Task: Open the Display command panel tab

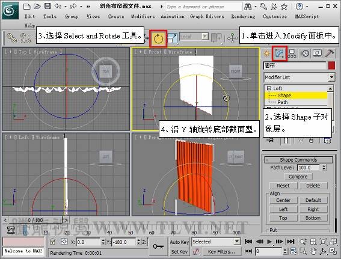Action: (318, 53)
